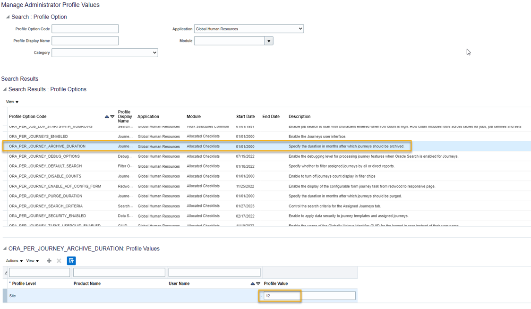Click the Profile Level filter field
This screenshot has height=309, width=531.
tap(40, 273)
